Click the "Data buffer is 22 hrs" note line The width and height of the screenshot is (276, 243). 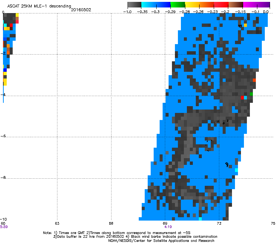point(135,237)
